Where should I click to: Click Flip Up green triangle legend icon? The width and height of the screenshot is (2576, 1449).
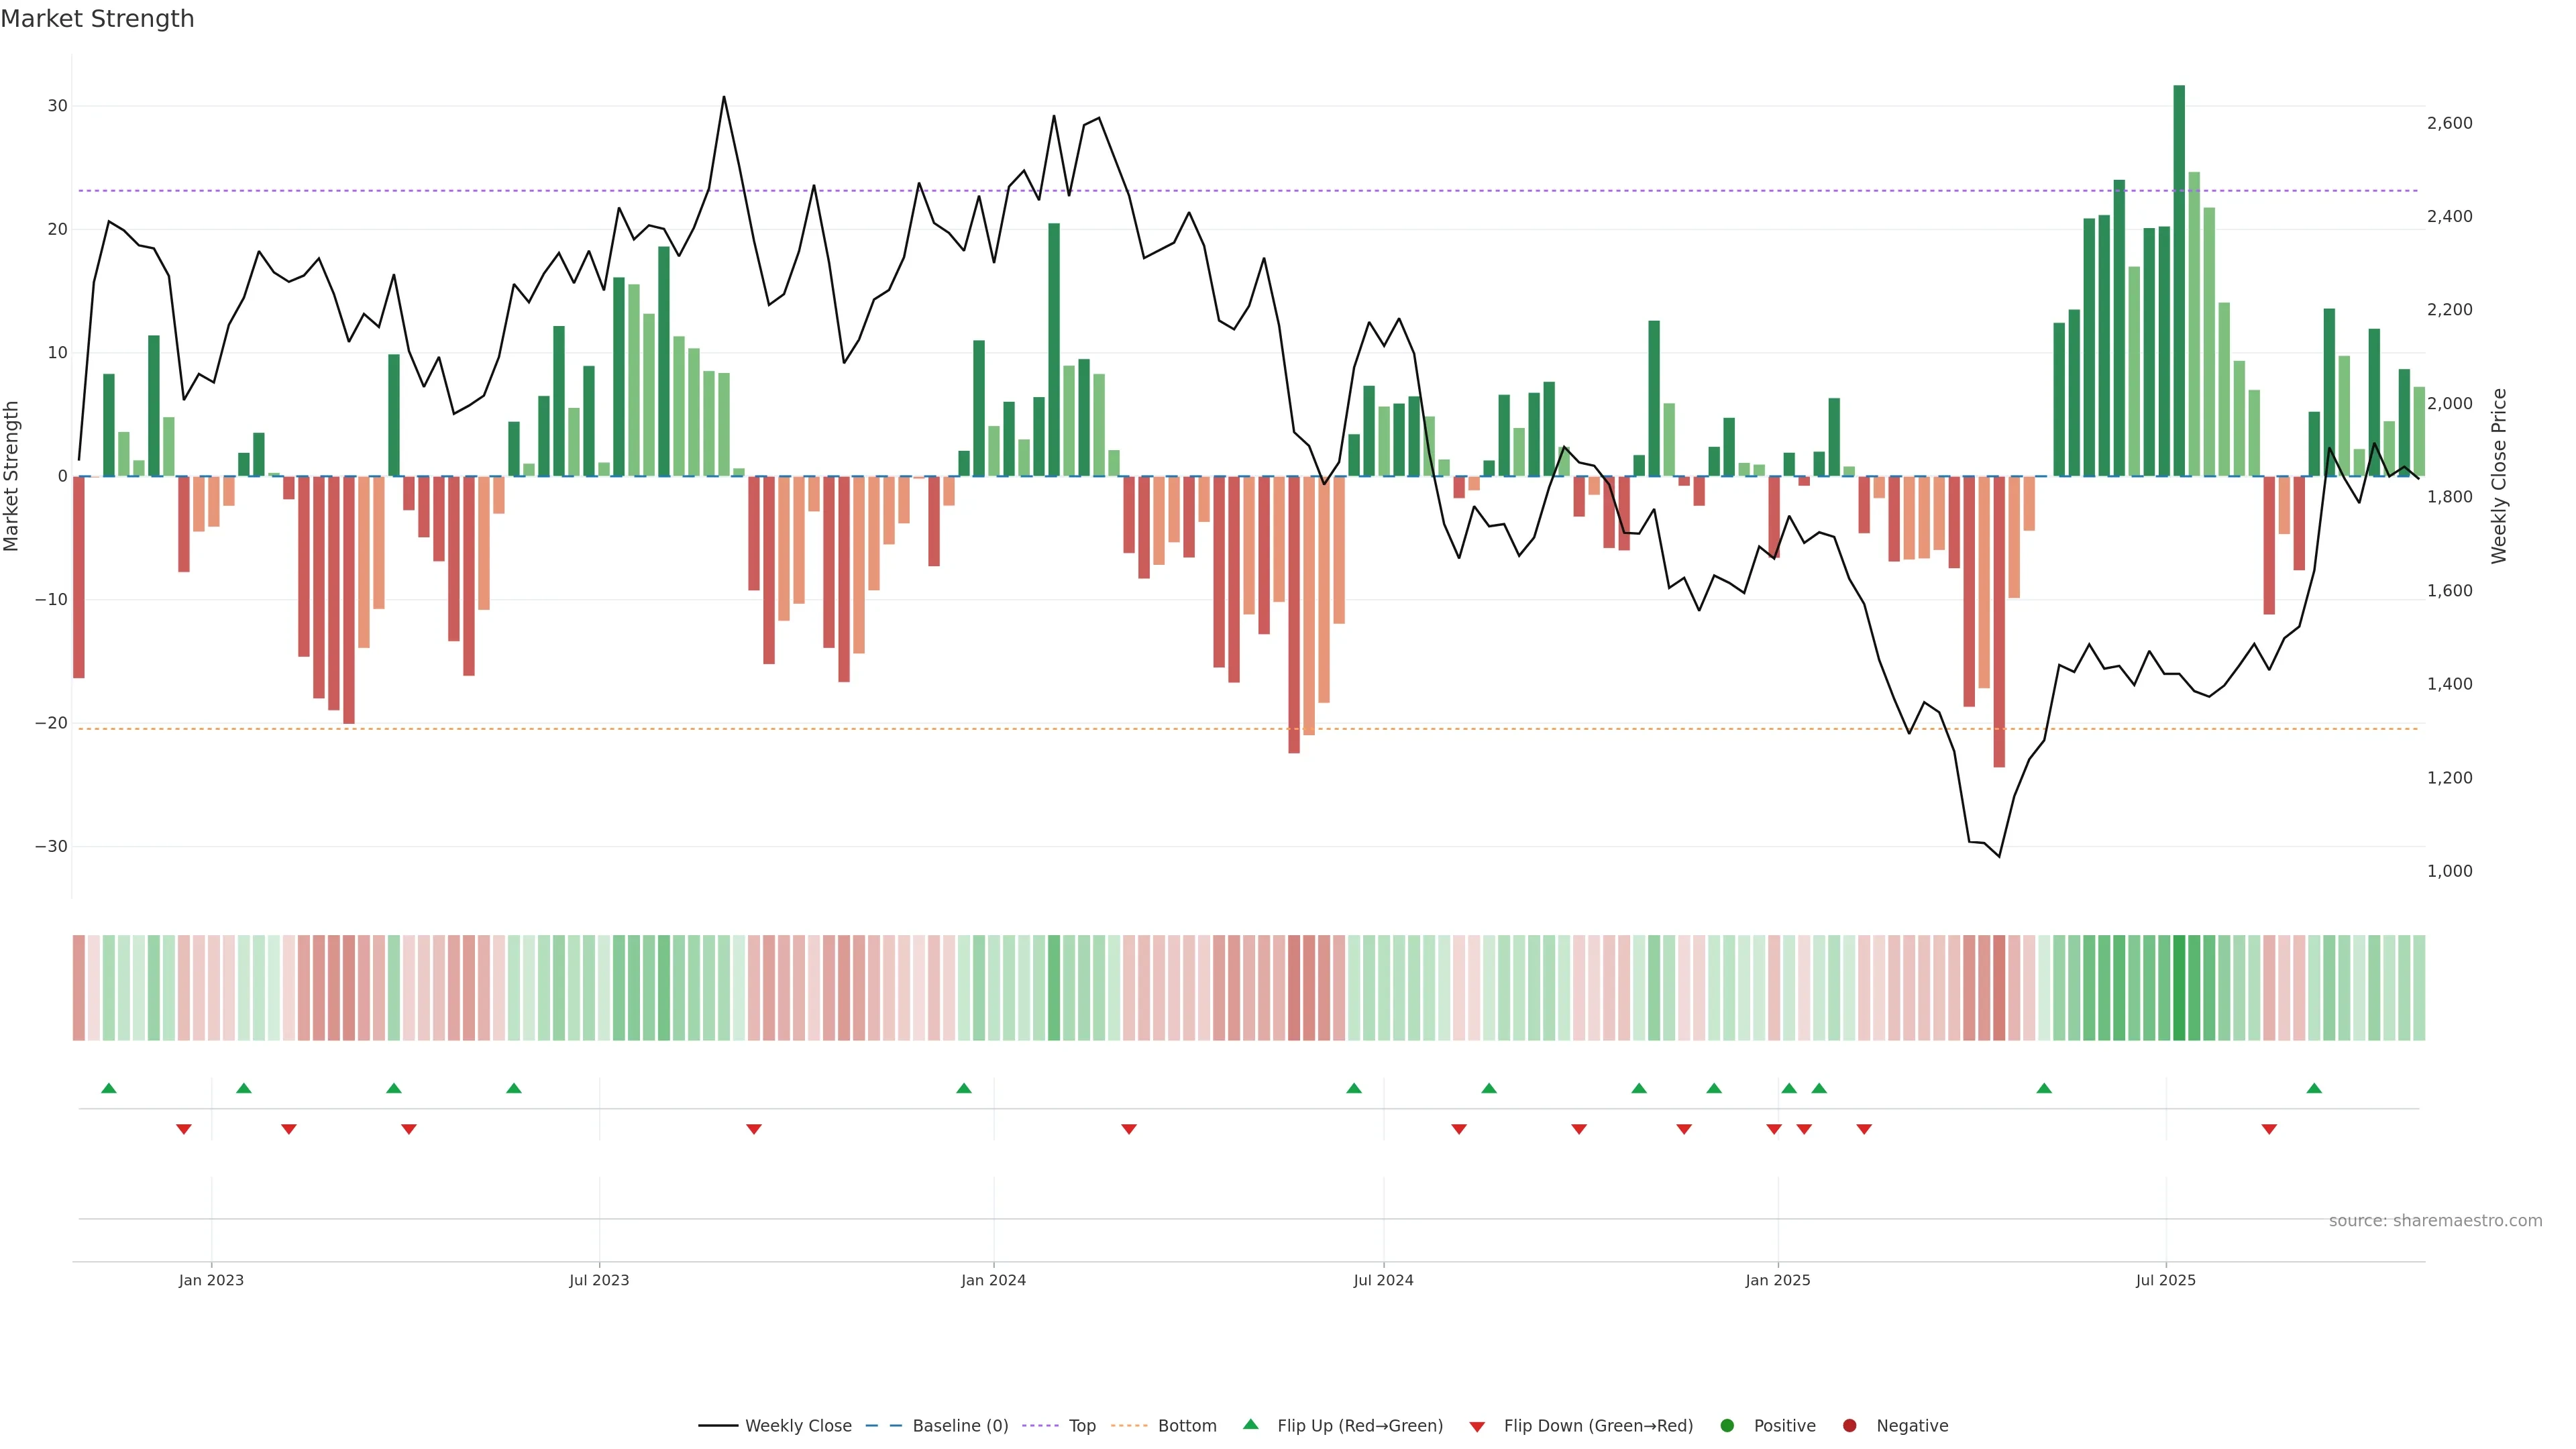(x=1250, y=1425)
